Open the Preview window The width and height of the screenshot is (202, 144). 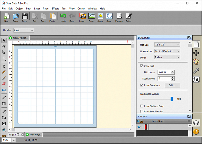click(x=119, y=17)
